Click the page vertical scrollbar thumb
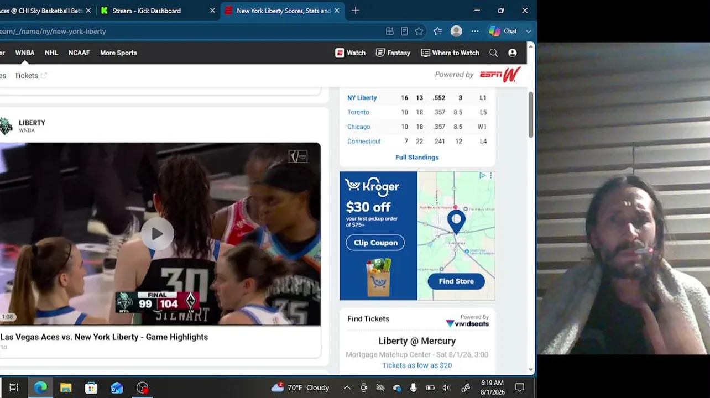 pyautogui.click(x=531, y=114)
